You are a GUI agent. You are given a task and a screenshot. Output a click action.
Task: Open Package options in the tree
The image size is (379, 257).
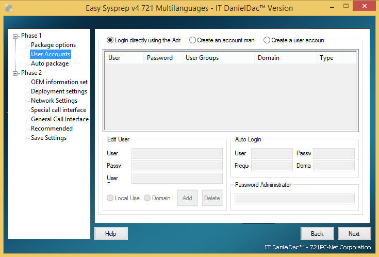pos(53,45)
